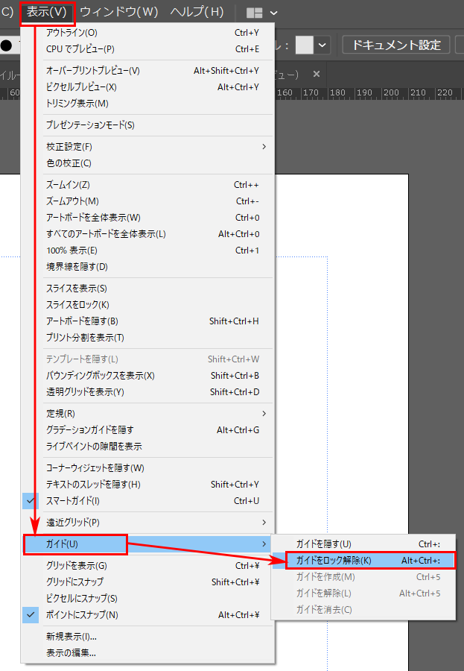464x671 pixels.
Task: Click ガイドをロック解除(K)
Action: [363, 561]
